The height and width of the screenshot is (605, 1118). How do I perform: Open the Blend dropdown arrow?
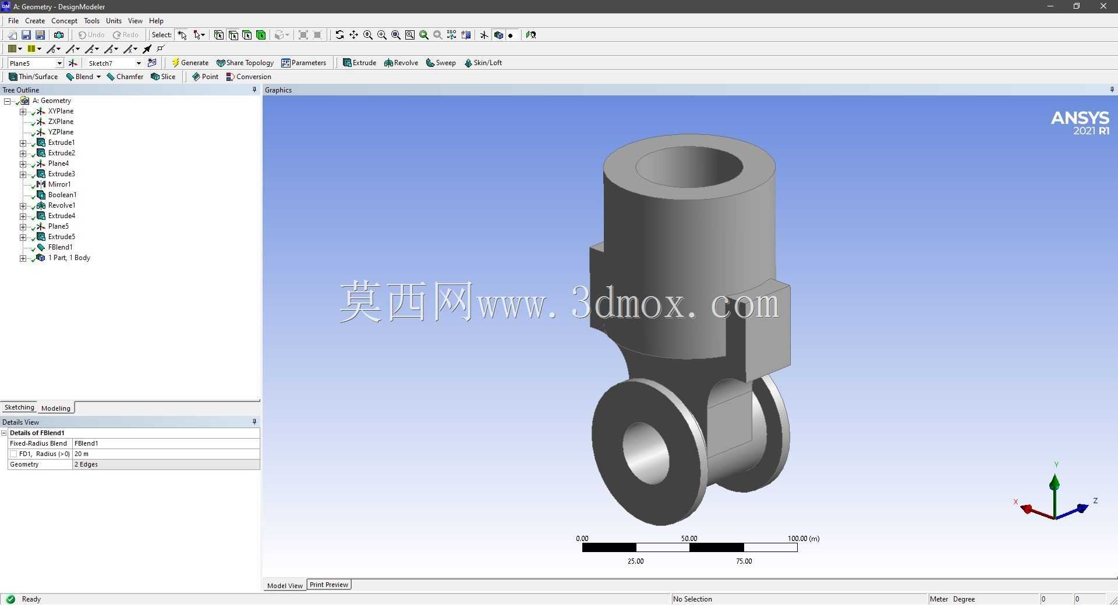pyautogui.click(x=98, y=77)
